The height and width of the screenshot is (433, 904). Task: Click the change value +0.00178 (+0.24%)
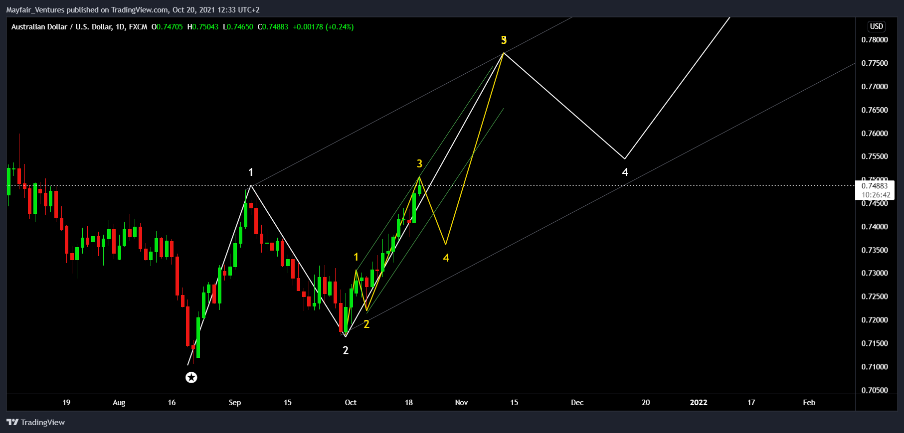click(x=323, y=27)
